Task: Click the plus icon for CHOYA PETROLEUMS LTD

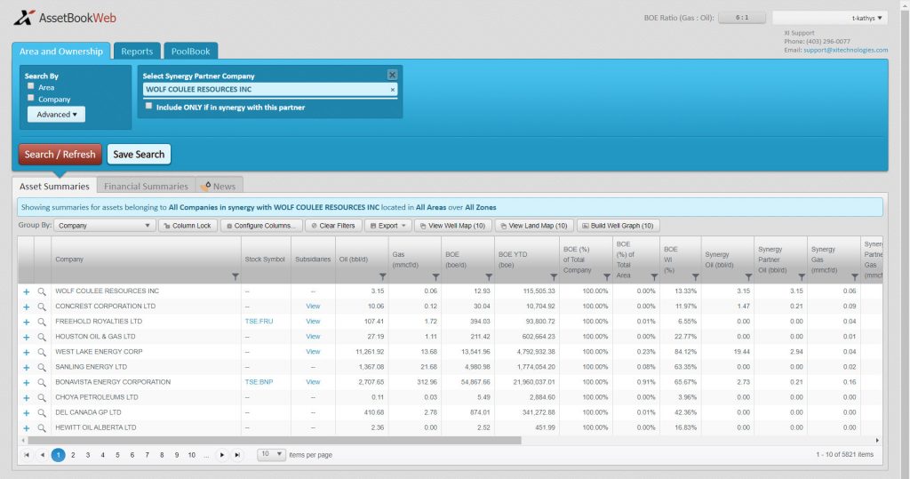Action: [26, 398]
